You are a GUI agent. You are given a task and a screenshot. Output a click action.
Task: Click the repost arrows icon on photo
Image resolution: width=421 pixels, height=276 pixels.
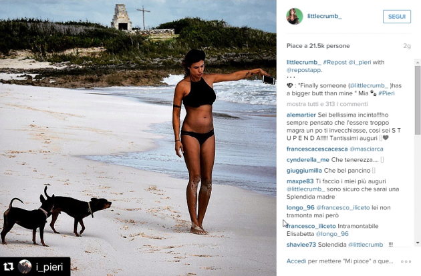9,267
